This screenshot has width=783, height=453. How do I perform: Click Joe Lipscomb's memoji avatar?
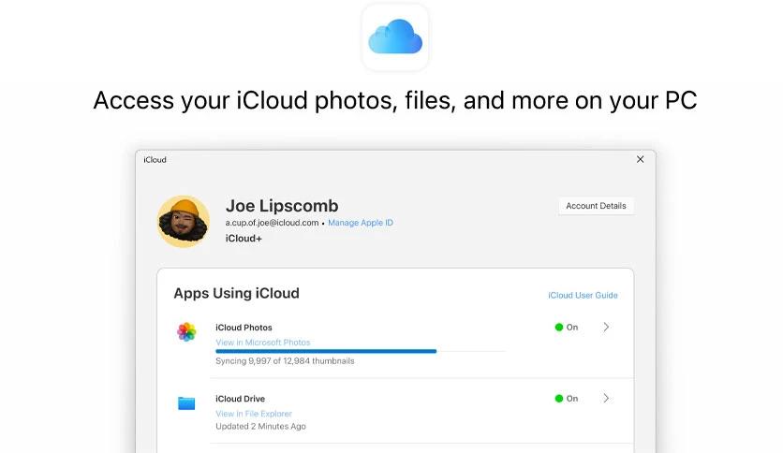point(184,222)
